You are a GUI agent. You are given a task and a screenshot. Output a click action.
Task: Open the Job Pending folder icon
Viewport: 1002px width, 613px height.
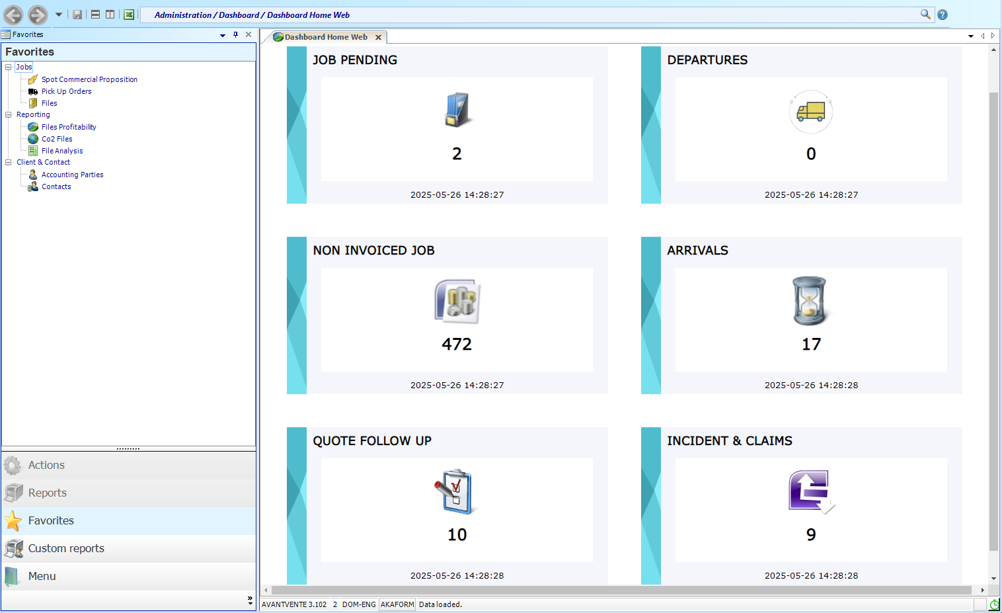pyautogui.click(x=457, y=110)
